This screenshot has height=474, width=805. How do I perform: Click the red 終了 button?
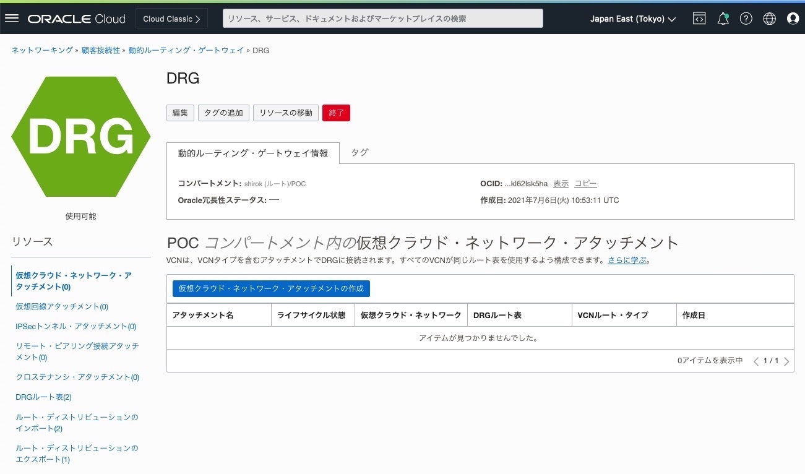(337, 113)
